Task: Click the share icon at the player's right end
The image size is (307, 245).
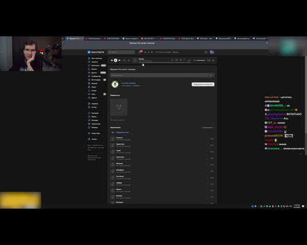Action: pos(213,60)
